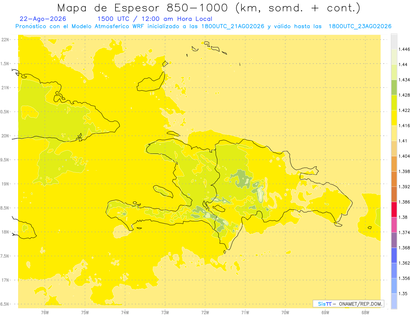Click the legend value "1.374"
The width and height of the screenshot is (410, 317).
404,232
